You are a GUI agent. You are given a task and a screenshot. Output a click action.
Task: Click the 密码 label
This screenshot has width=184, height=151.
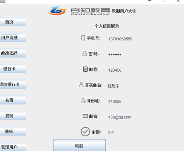93,54
